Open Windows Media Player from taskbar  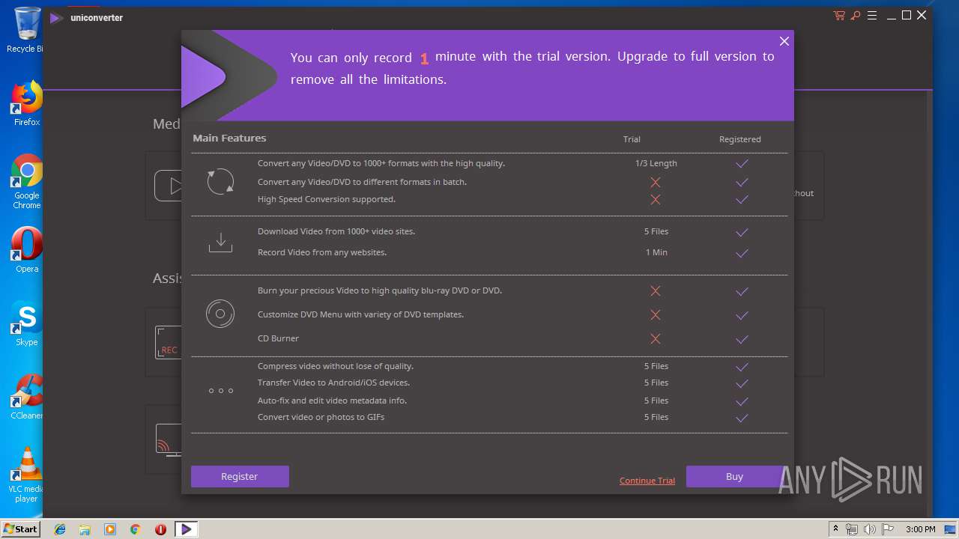click(110, 529)
